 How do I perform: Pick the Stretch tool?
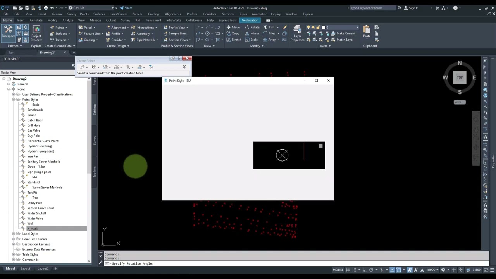point(234,40)
